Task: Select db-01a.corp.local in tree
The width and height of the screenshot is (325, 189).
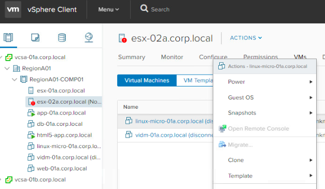Action: click(x=60, y=124)
